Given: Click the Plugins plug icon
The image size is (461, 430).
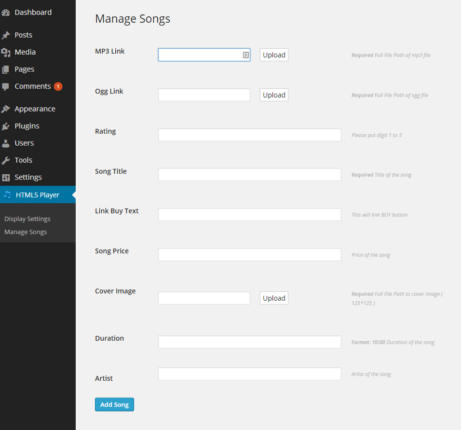Looking at the screenshot, I should [6, 126].
